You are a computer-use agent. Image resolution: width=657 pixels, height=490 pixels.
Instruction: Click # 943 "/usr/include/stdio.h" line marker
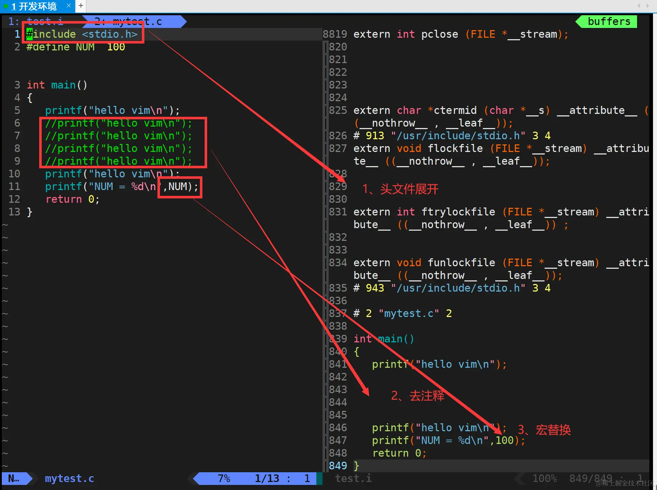(452, 288)
